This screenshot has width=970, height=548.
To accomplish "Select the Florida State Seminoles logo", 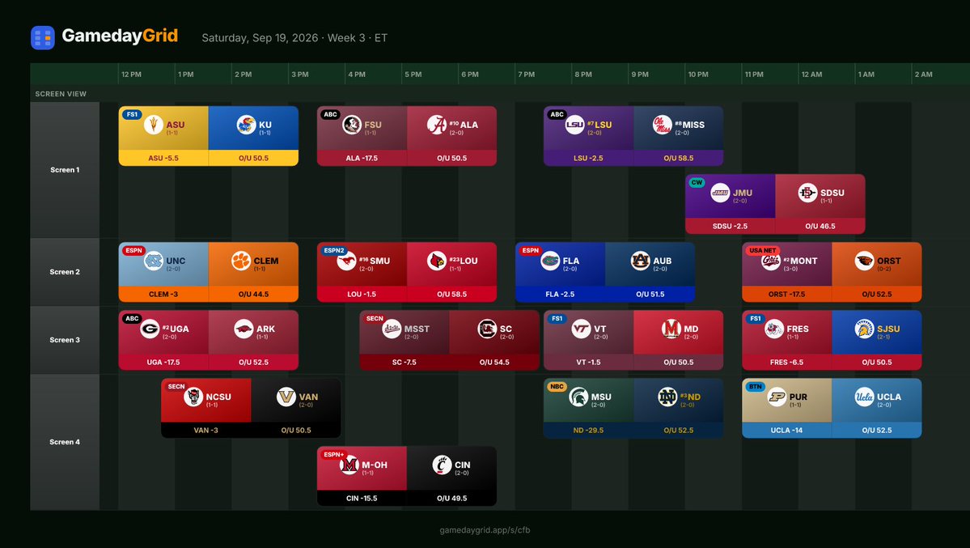I will click(352, 125).
